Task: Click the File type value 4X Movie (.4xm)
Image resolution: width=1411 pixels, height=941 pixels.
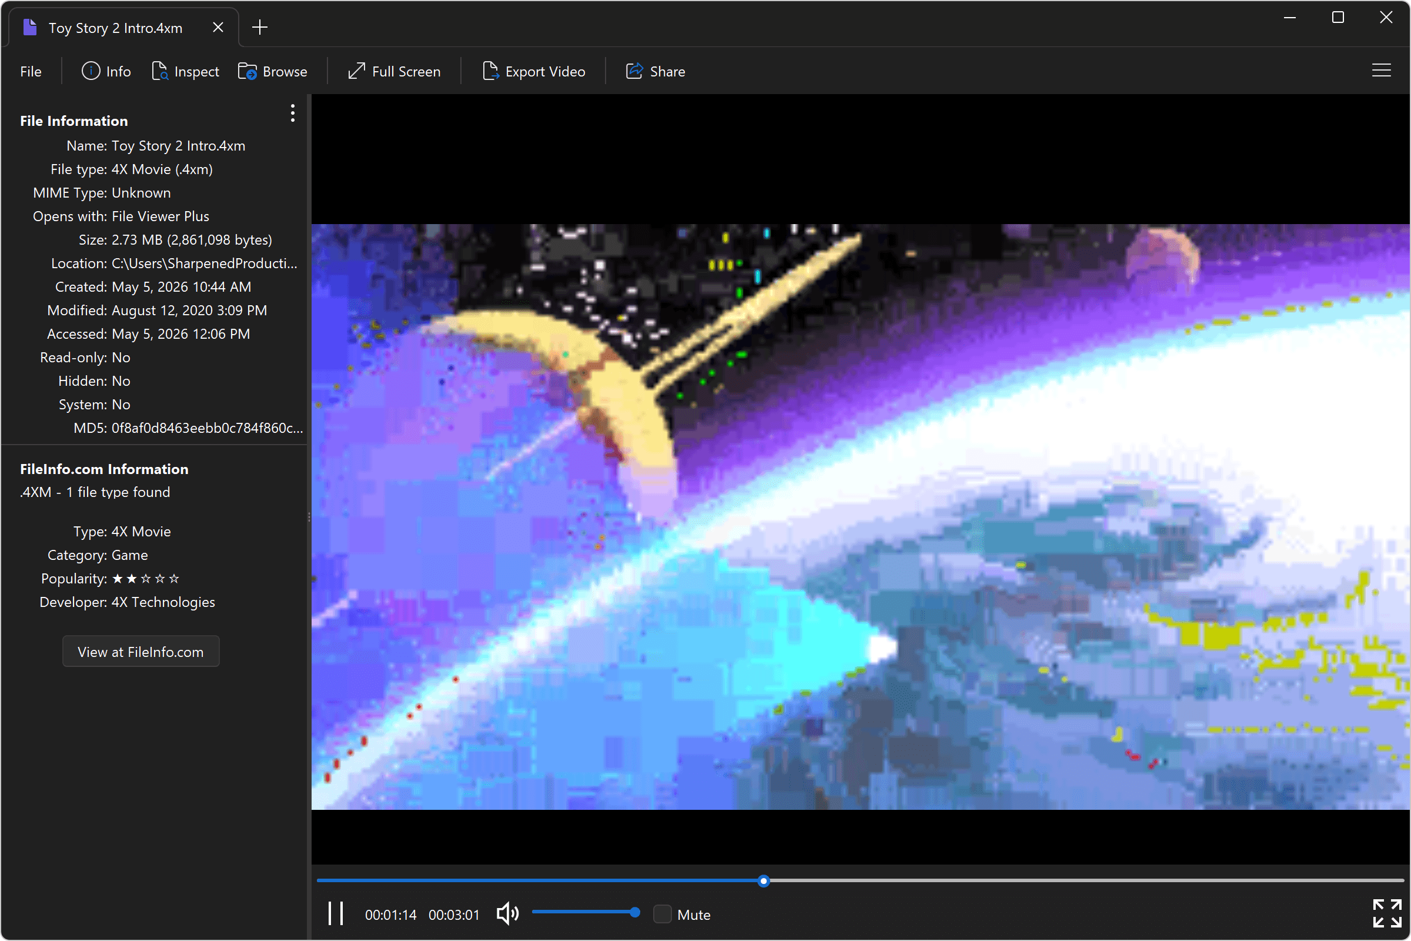Action: [x=162, y=169]
